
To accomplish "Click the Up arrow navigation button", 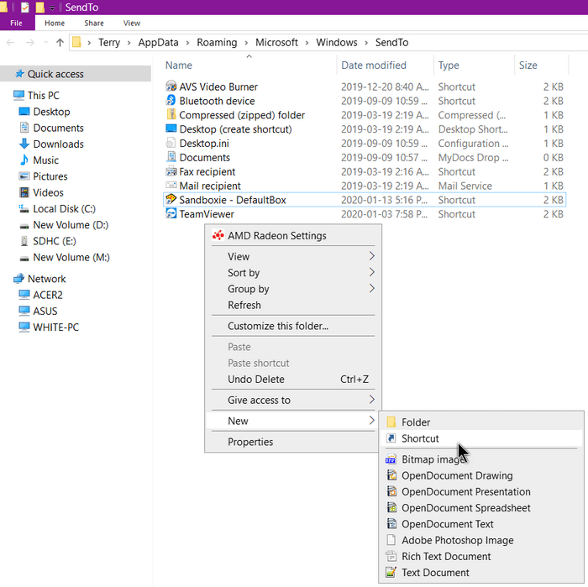I will (60, 42).
